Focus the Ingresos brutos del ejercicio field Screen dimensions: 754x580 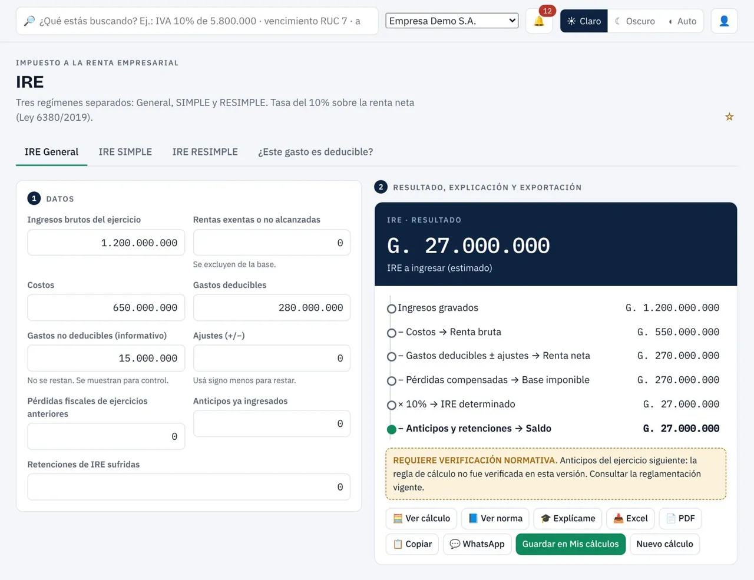click(x=106, y=243)
